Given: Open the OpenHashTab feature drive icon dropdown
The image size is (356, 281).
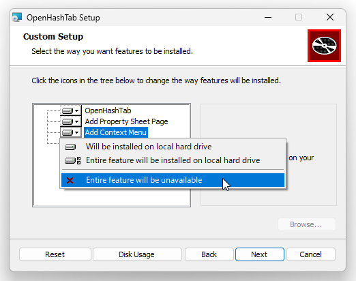Looking at the screenshot, I should pos(71,110).
